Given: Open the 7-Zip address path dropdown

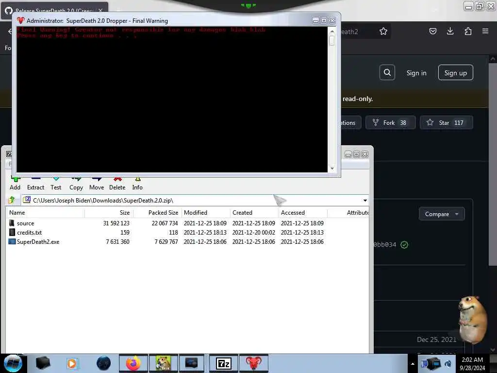Looking at the screenshot, I should pyautogui.click(x=365, y=201).
